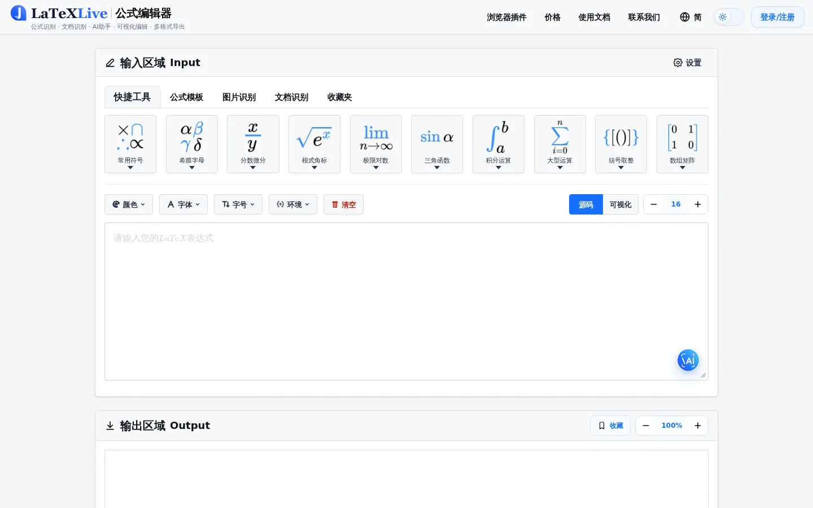Click the input textarea resize handle

pyautogui.click(x=703, y=375)
